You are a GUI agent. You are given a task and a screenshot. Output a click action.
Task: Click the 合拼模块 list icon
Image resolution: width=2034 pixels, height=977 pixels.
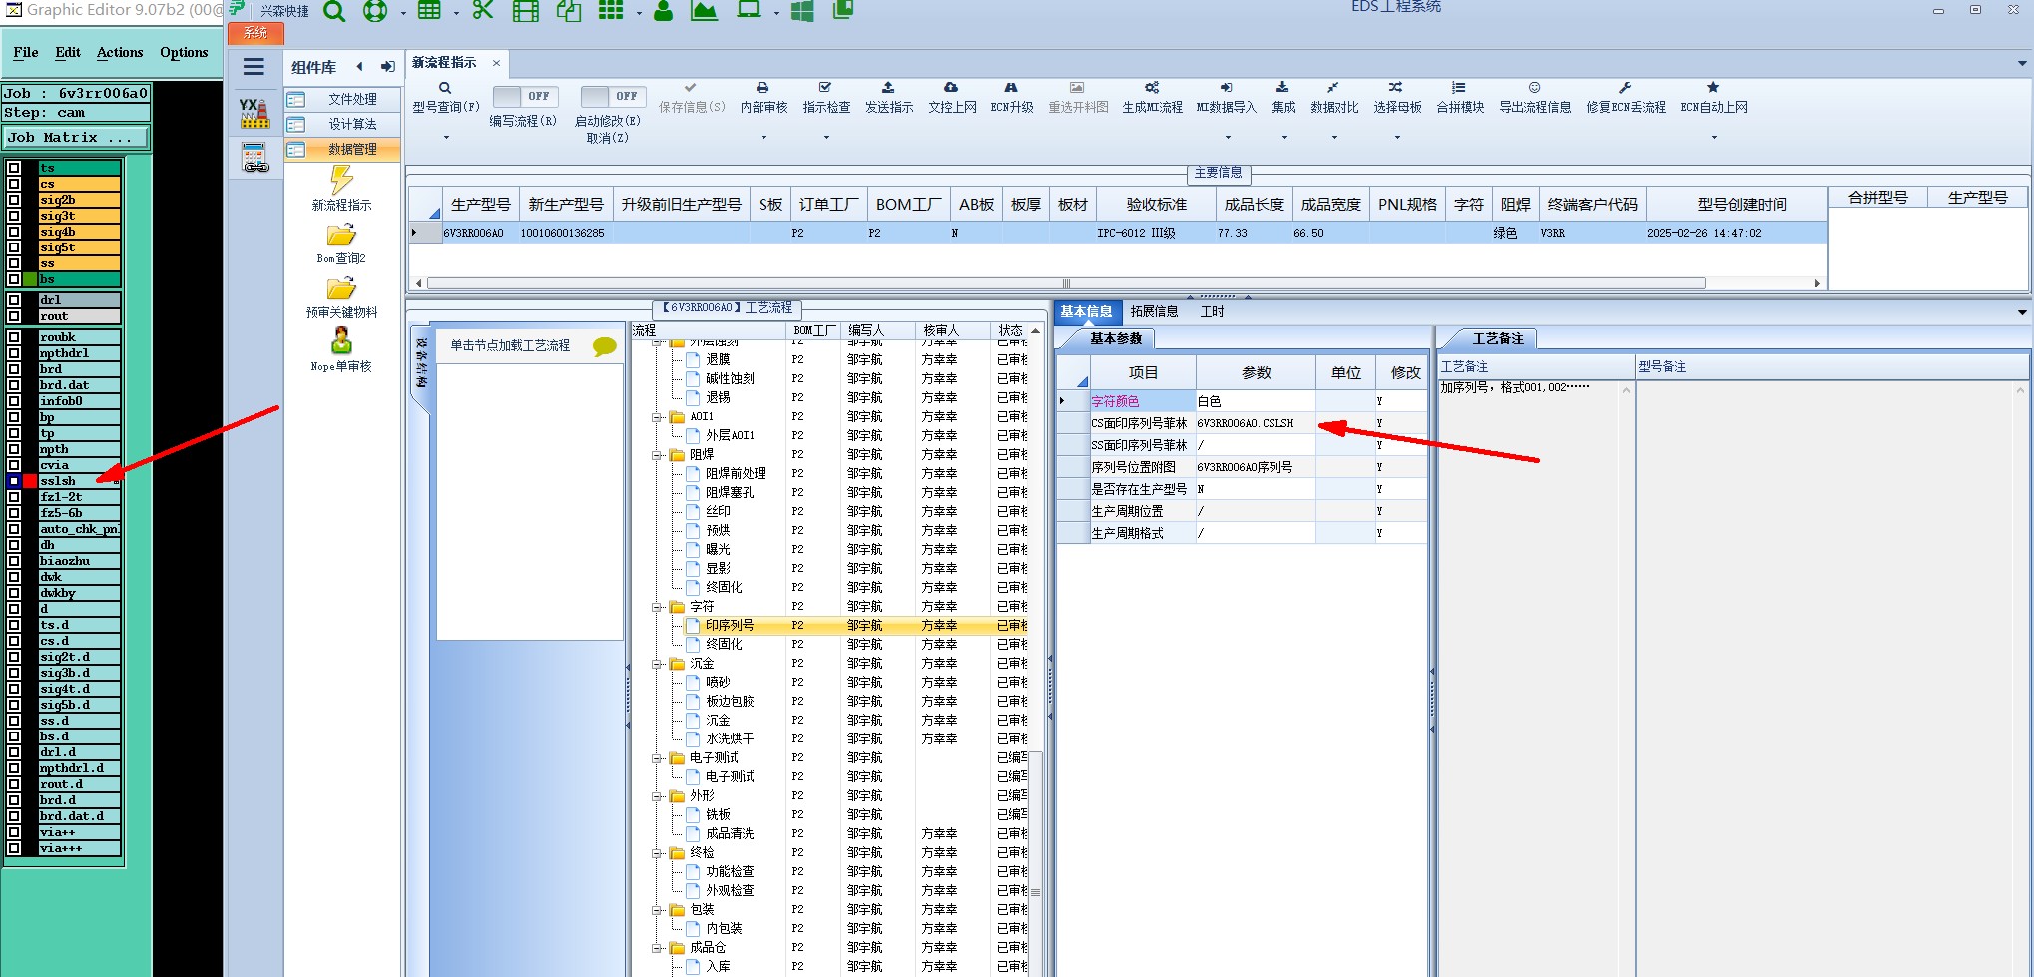click(x=1459, y=88)
